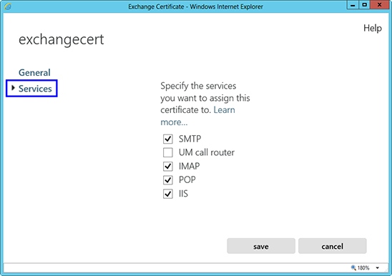Image resolution: width=392 pixels, height=276 pixels.
Task: Open the Learn more link
Action: point(197,116)
